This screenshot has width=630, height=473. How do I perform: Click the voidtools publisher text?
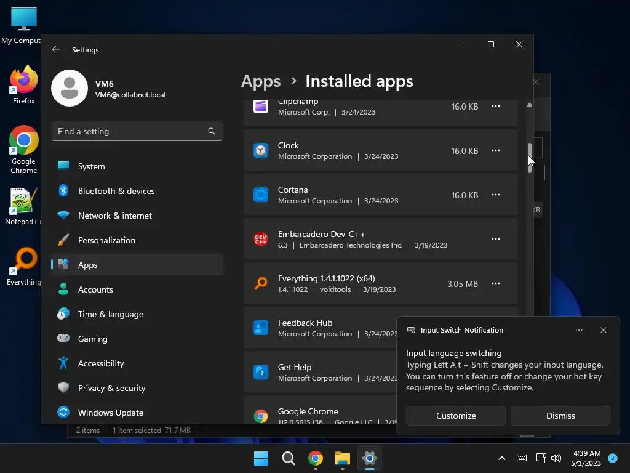click(335, 289)
